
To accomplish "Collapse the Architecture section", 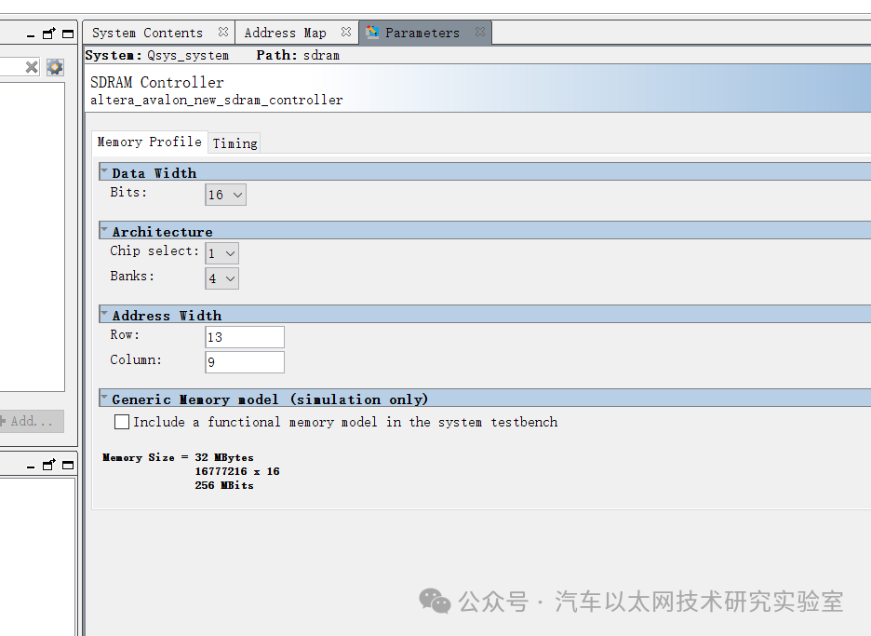I will tap(104, 230).
